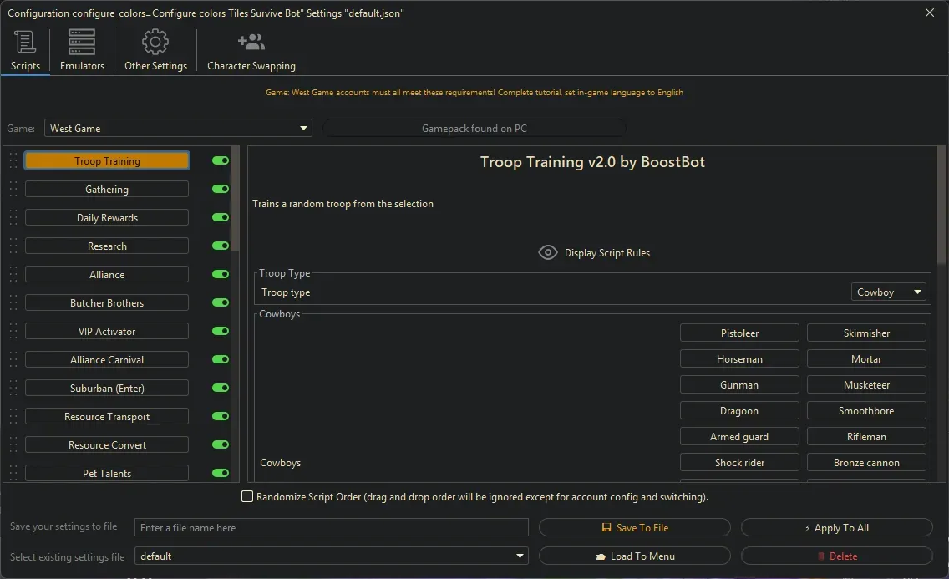Image resolution: width=949 pixels, height=579 pixels.
Task: Open the Other Settings gear icon
Action: 155,42
